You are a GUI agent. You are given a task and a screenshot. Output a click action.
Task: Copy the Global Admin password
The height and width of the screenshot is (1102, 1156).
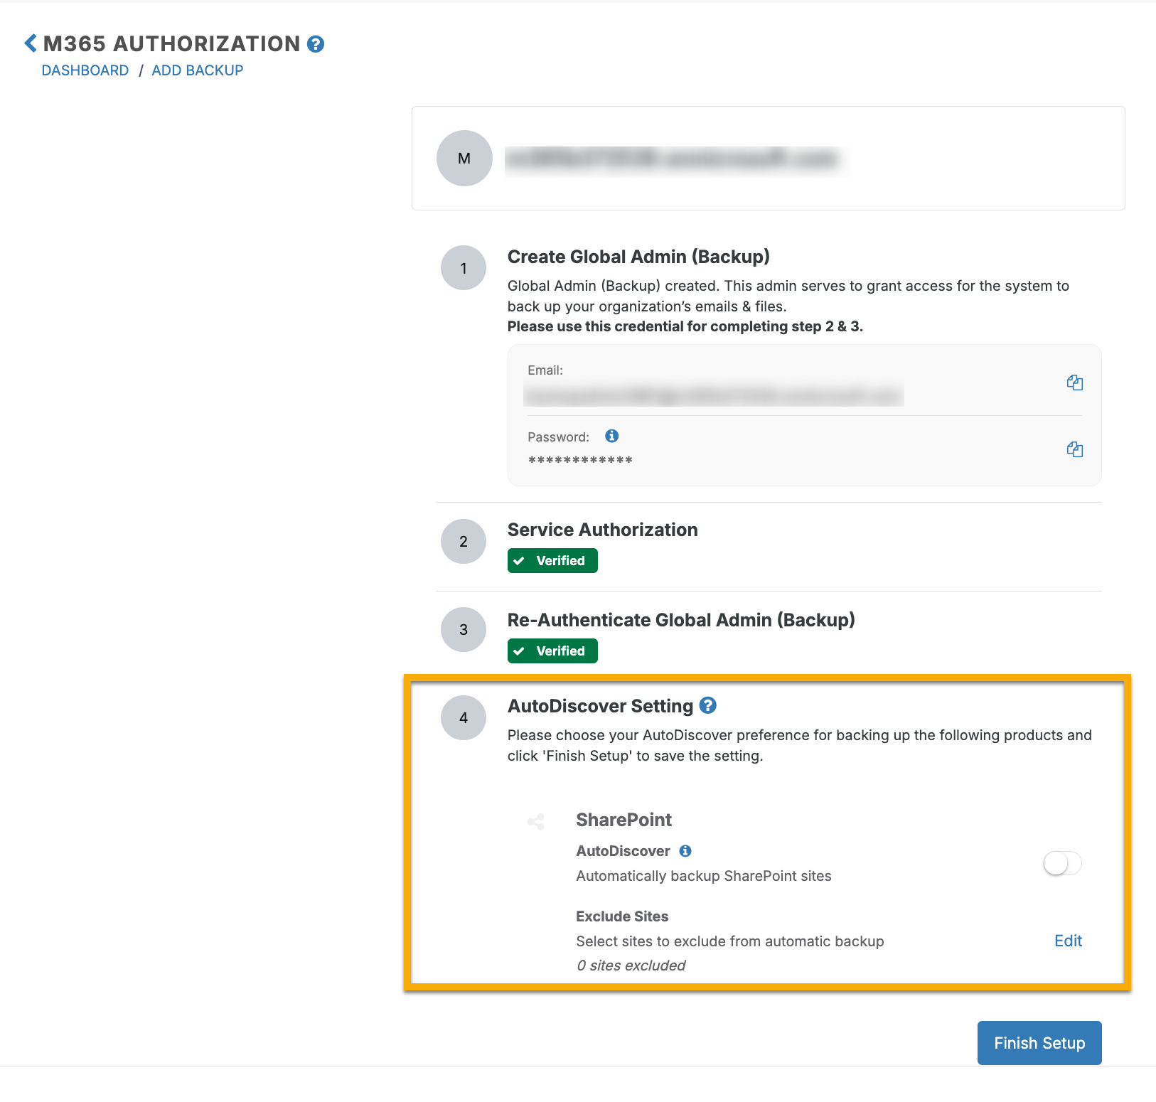tap(1074, 449)
